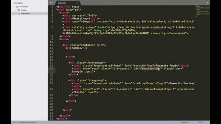Toggle the side bar panel icon in status bar
Image resolution: width=221 pixels, height=124 pixels.
(x=14, y=122)
